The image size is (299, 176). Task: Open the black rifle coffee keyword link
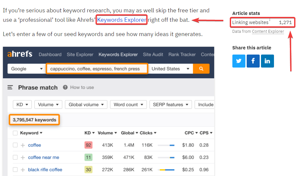[45, 170]
